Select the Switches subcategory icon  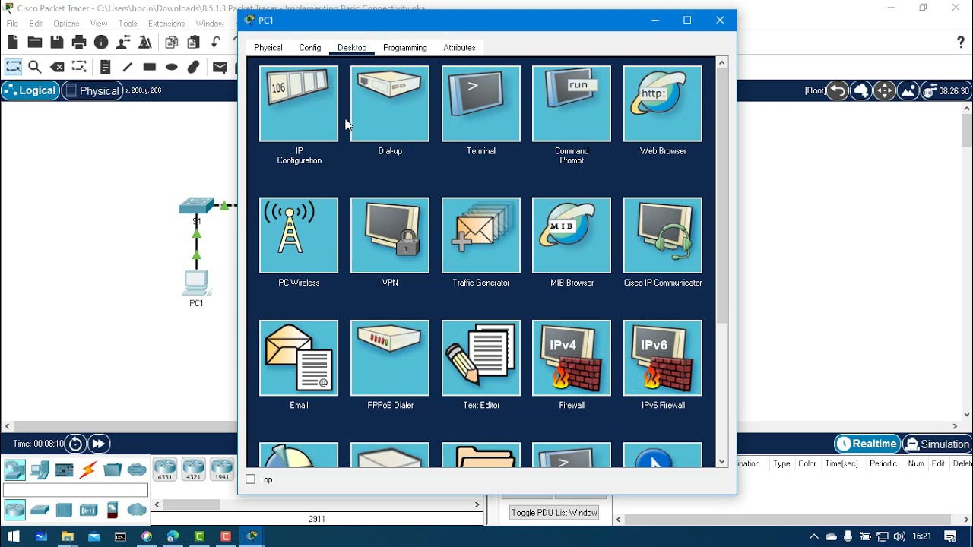(x=40, y=510)
